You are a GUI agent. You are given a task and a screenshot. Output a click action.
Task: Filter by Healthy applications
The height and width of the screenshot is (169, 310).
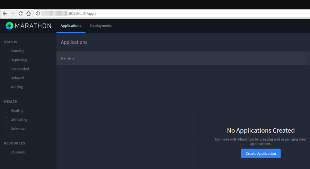[6, 111]
